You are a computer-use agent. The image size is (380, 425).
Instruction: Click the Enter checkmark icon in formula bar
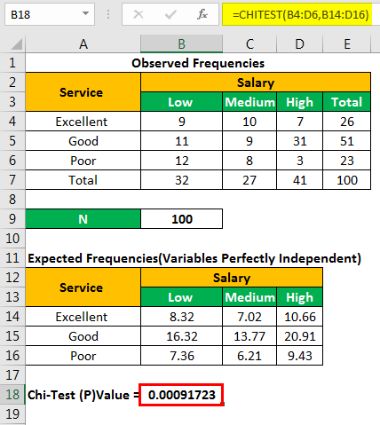[x=170, y=14]
